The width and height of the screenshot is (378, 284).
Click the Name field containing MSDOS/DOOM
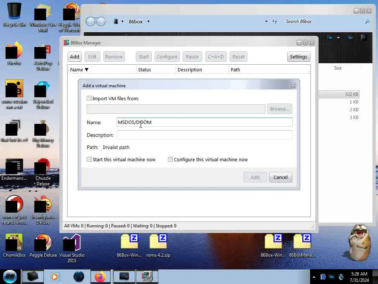click(205, 122)
